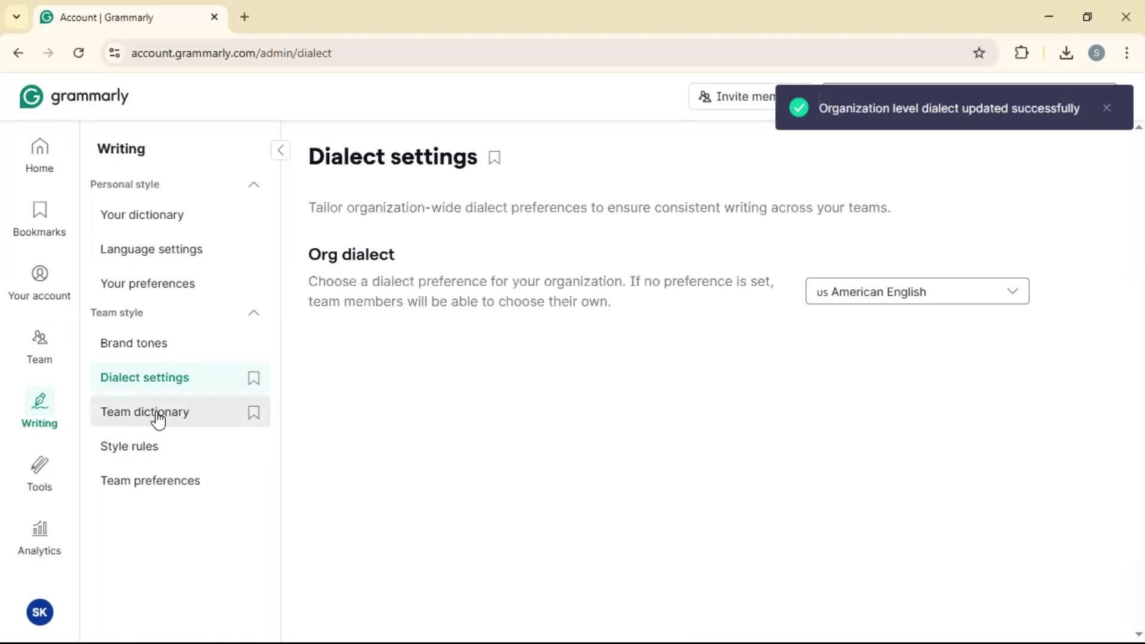Open Language settings link
Viewport: 1145px width, 644px height.
point(151,249)
